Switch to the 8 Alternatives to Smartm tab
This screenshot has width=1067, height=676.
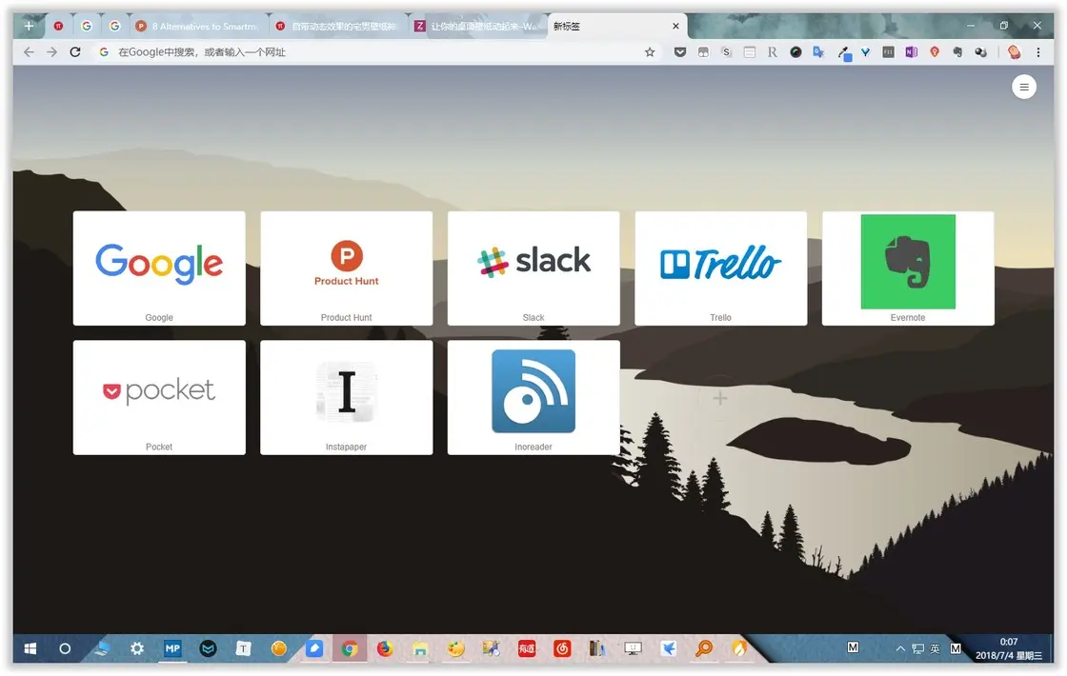[x=198, y=26]
